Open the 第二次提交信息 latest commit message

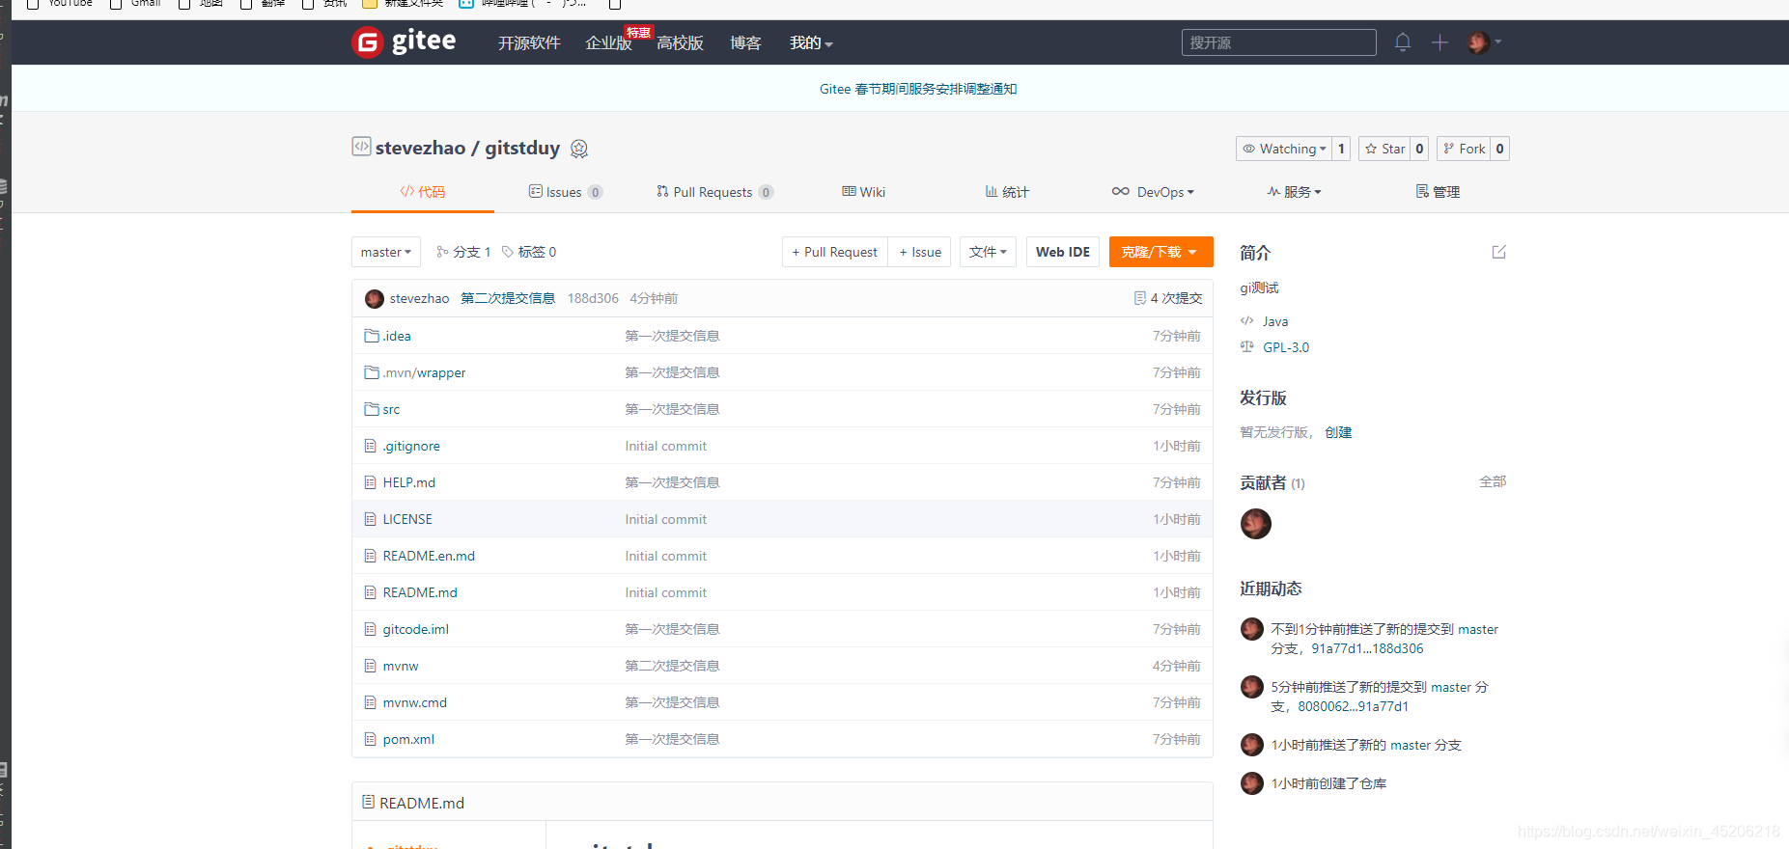508,298
